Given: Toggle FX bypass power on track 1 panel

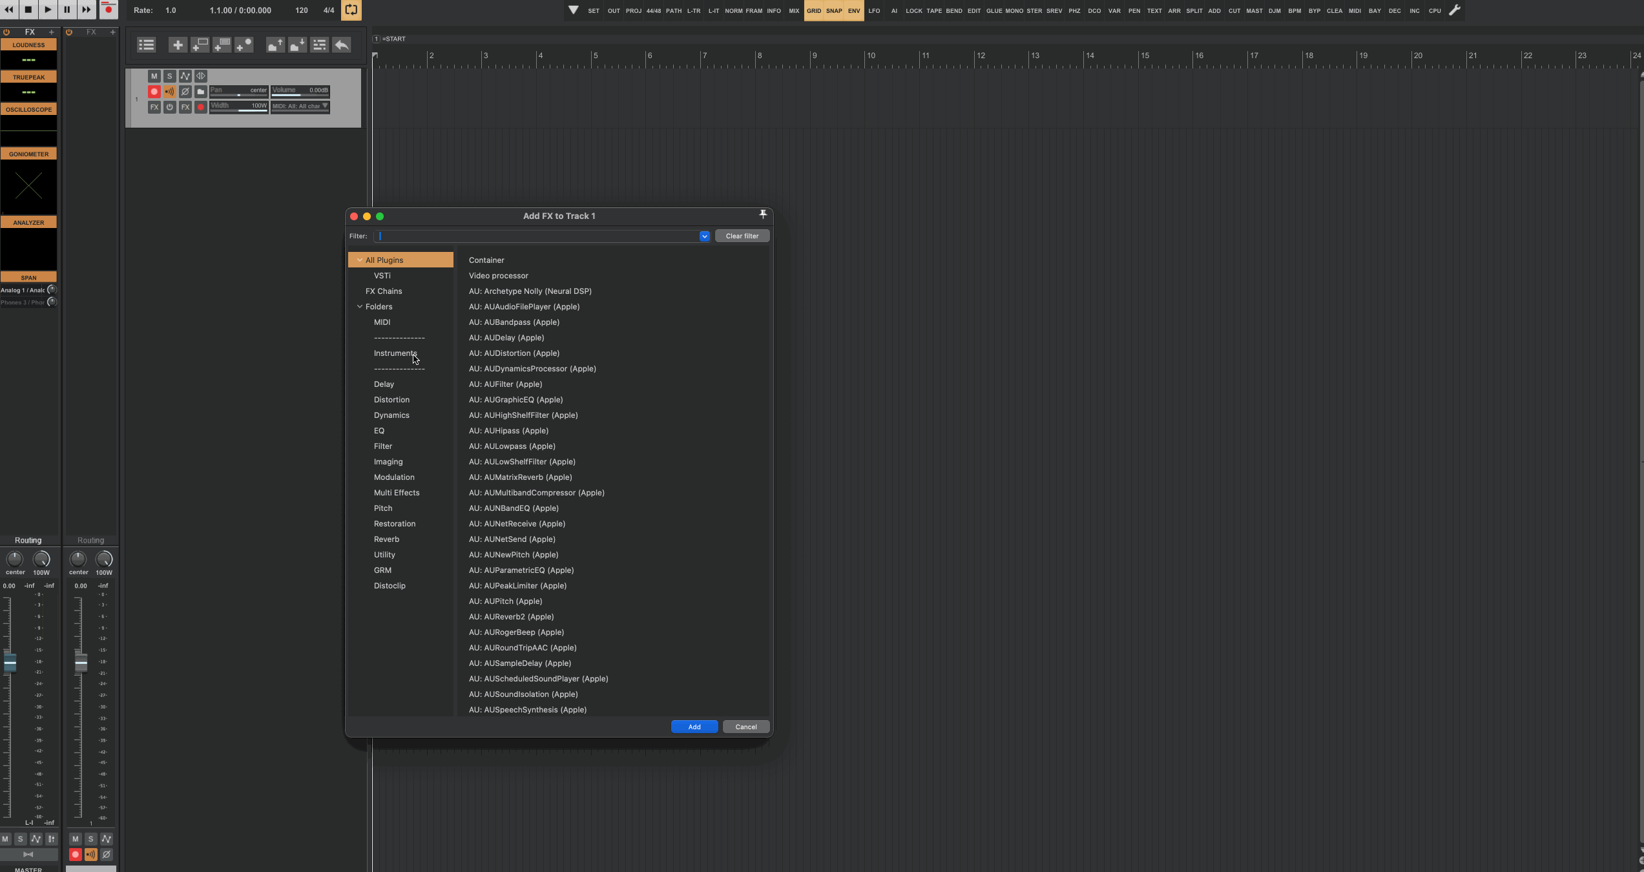Looking at the screenshot, I should [169, 107].
